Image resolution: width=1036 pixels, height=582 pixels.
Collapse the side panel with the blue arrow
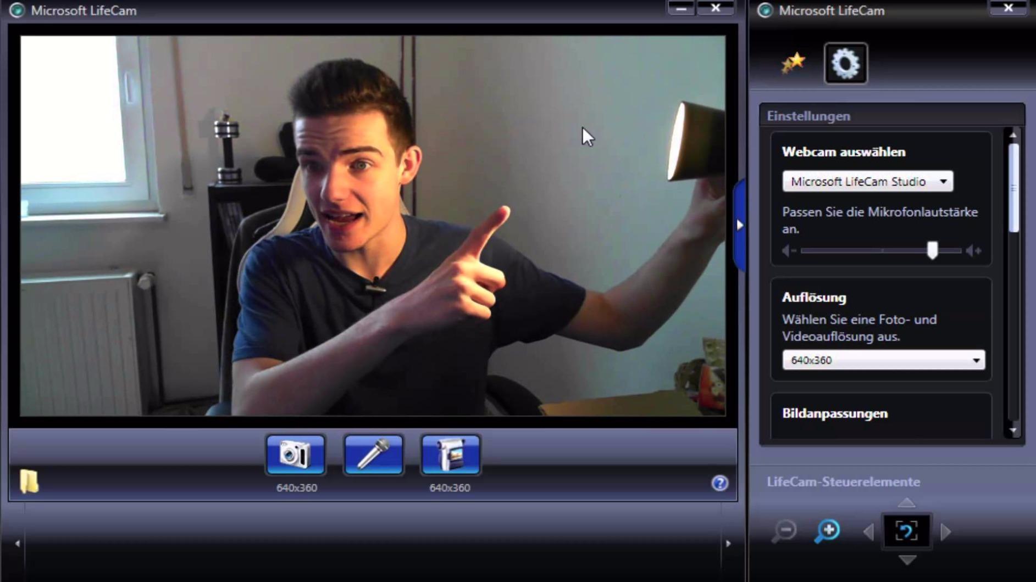click(740, 225)
